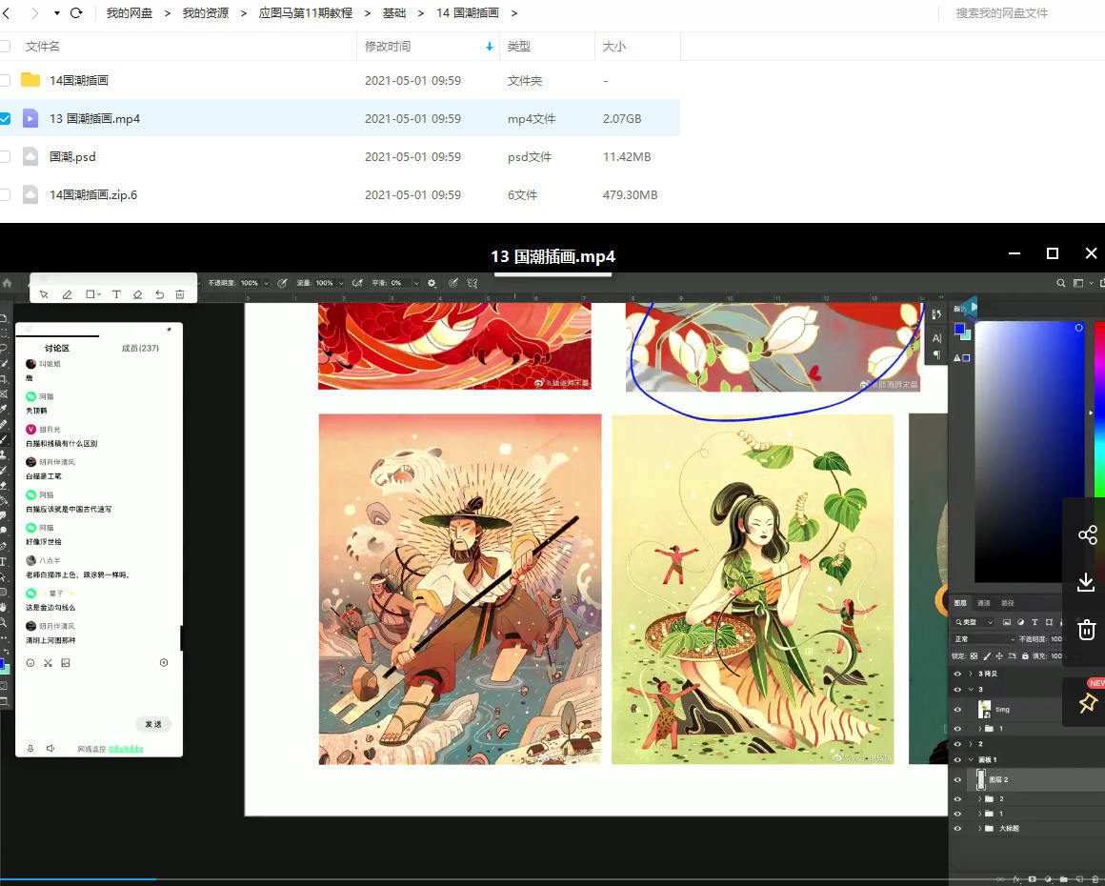Untick the checkbox for 13 国潮插画.mp4

(x=5, y=118)
